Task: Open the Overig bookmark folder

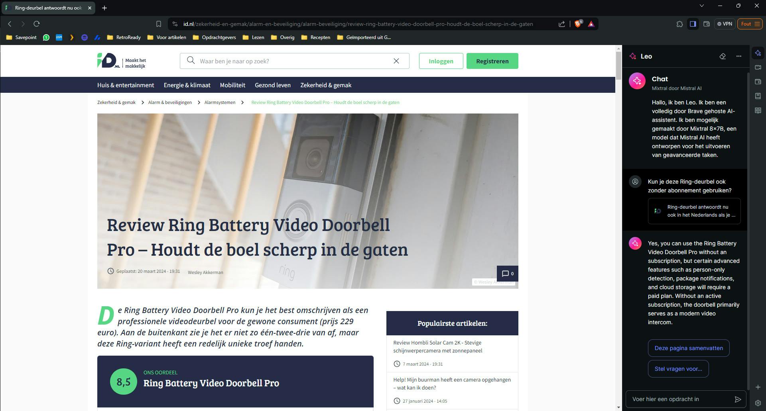Action: click(x=282, y=37)
